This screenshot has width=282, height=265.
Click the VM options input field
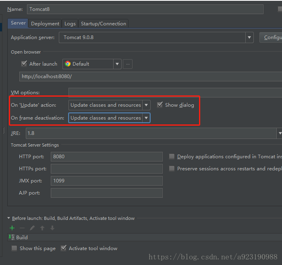point(175,92)
